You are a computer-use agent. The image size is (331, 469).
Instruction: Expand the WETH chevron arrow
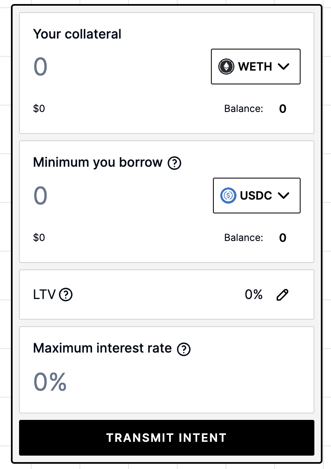(284, 67)
